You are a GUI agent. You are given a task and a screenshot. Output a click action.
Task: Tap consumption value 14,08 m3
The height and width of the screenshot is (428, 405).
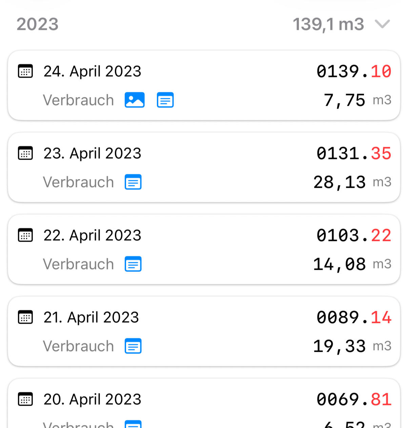(x=352, y=264)
